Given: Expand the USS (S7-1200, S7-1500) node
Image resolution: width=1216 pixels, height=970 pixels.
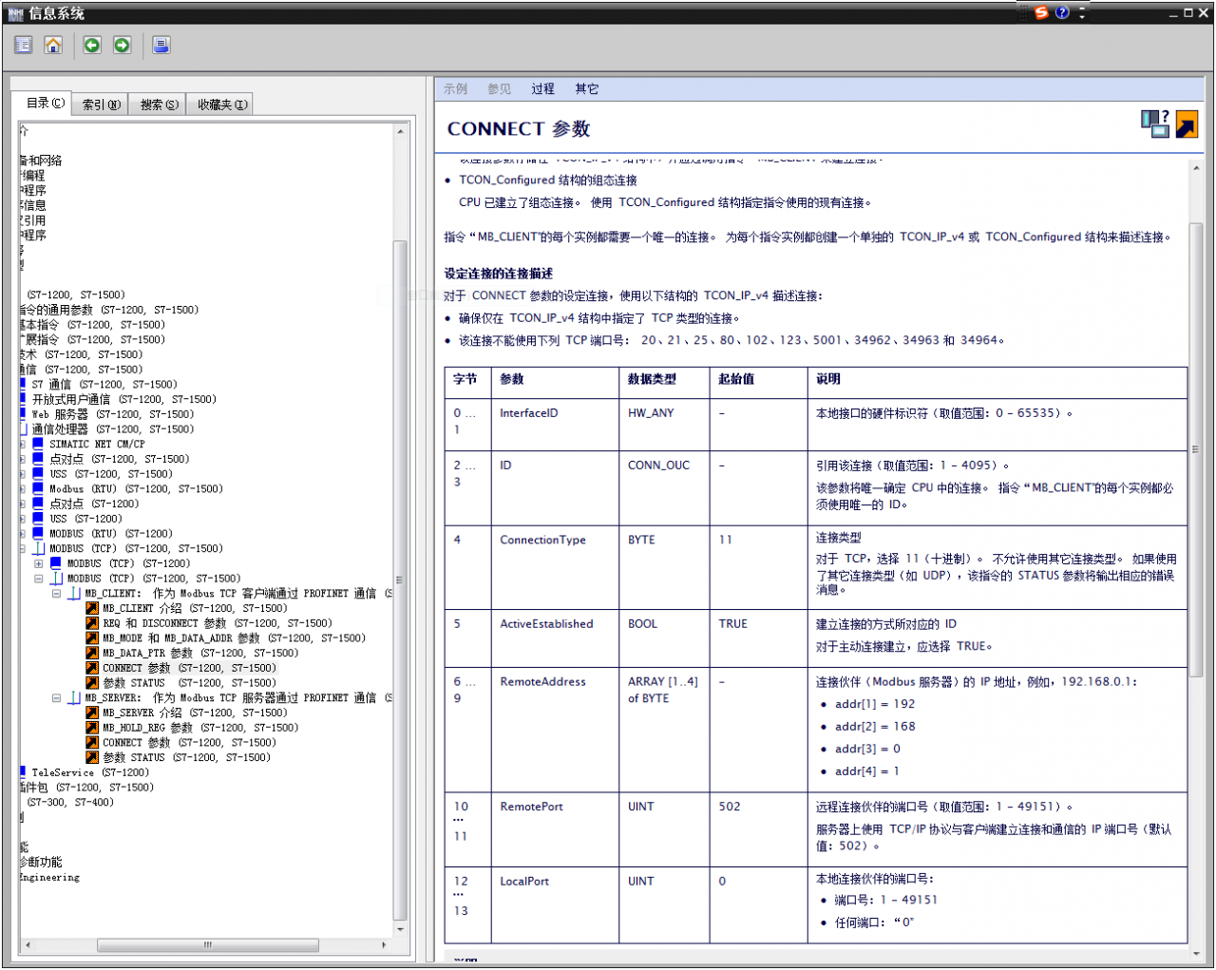Looking at the screenshot, I should tap(23, 474).
